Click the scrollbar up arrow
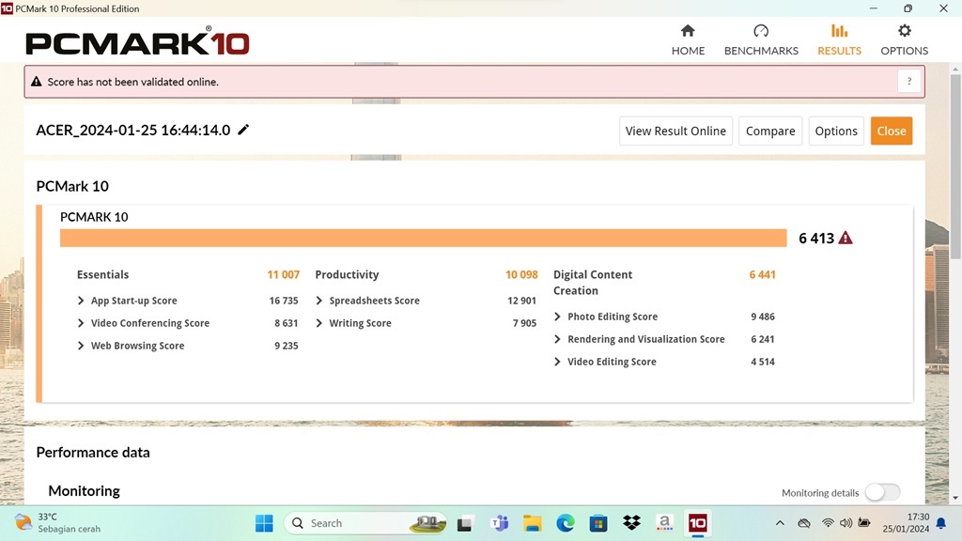 coord(955,70)
